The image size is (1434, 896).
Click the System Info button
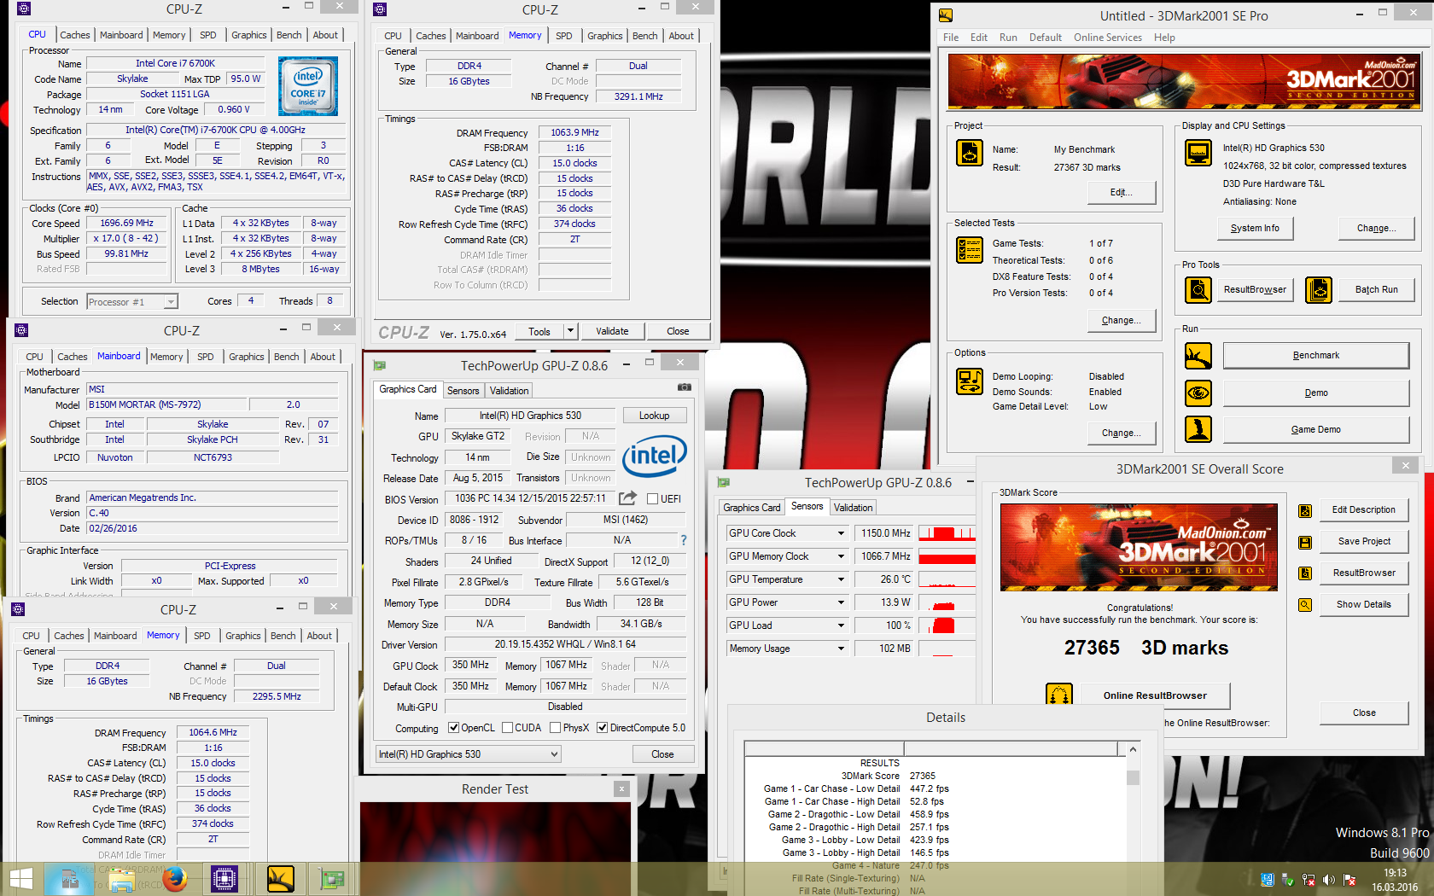tap(1255, 228)
